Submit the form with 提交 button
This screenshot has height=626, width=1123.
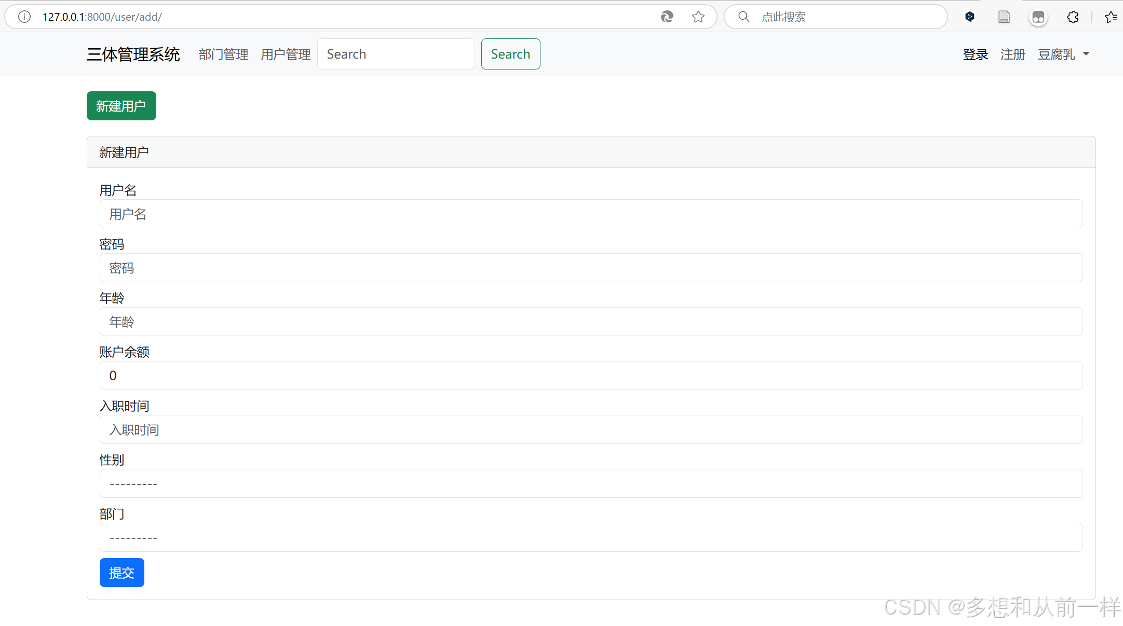pos(121,573)
